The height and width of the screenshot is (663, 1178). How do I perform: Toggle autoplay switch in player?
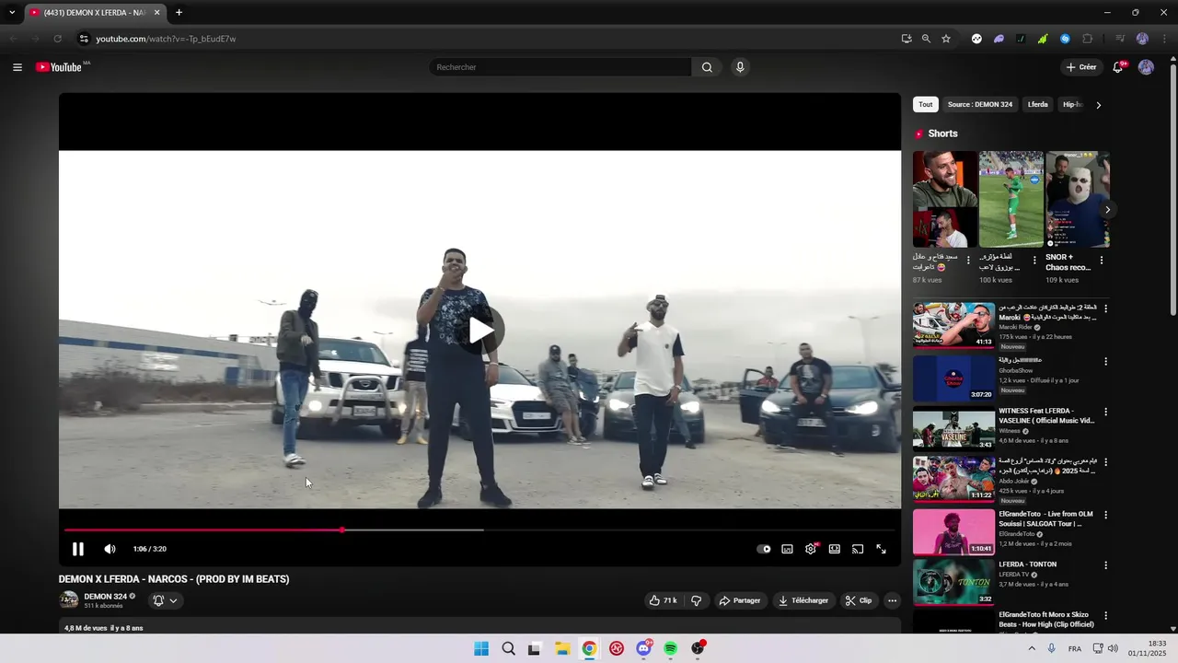[764, 549]
